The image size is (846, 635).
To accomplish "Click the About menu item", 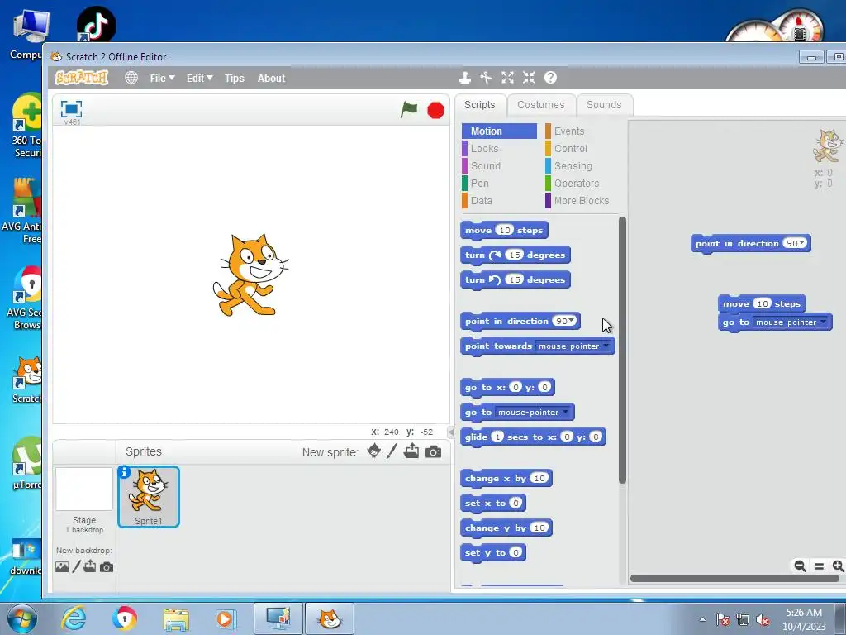I will click(271, 79).
